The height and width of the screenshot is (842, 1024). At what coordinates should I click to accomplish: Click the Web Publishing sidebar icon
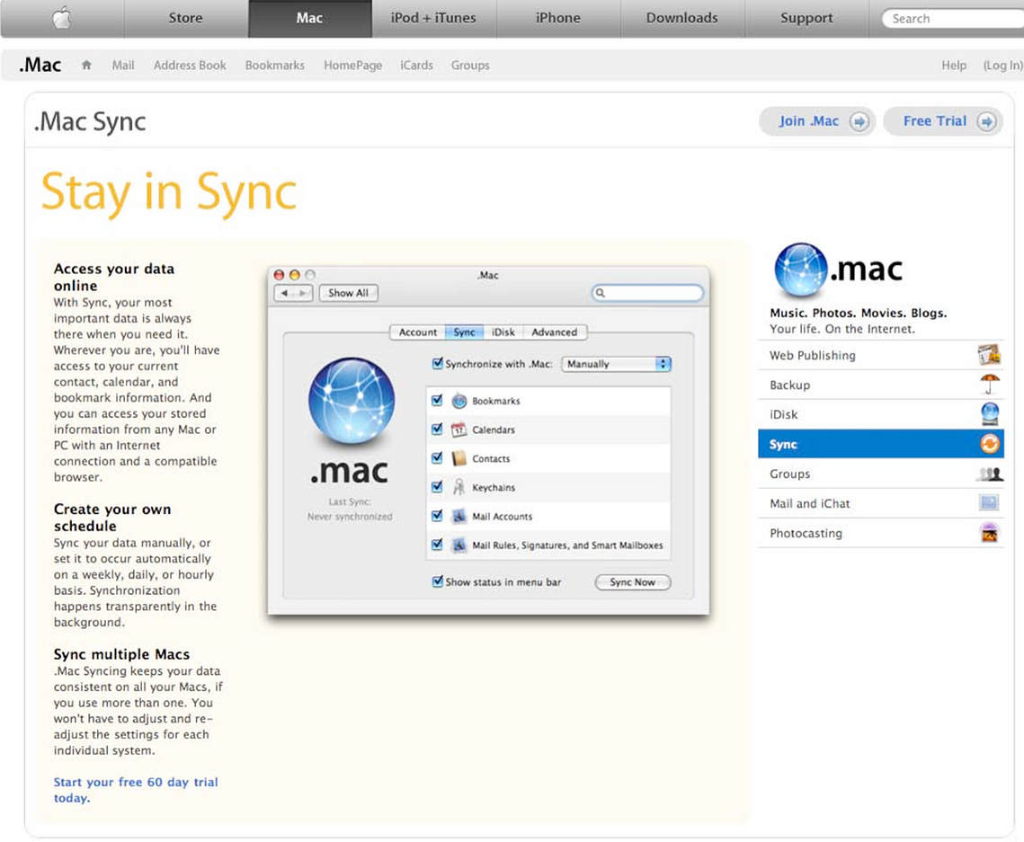pyautogui.click(x=989, y=354)
